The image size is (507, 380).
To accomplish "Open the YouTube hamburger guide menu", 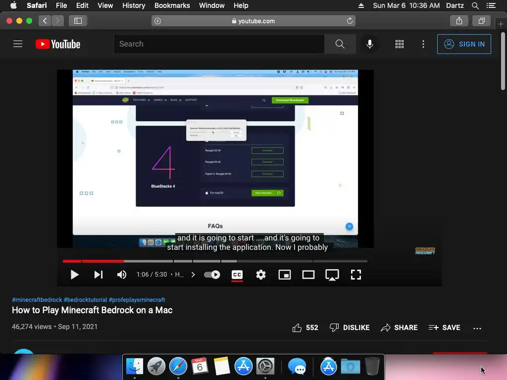I will [x=18, y=44].
